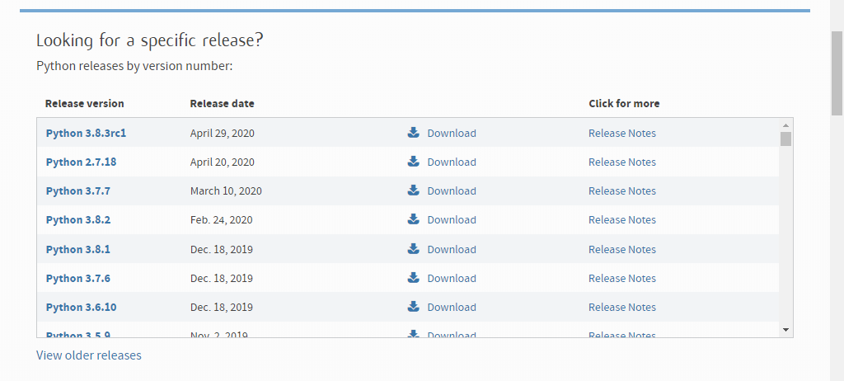Image resolution: width=844 pixels, height=381 pixels.
Task: Click download icon for Python 3.8.1
Action: click(x=414, y=249)
